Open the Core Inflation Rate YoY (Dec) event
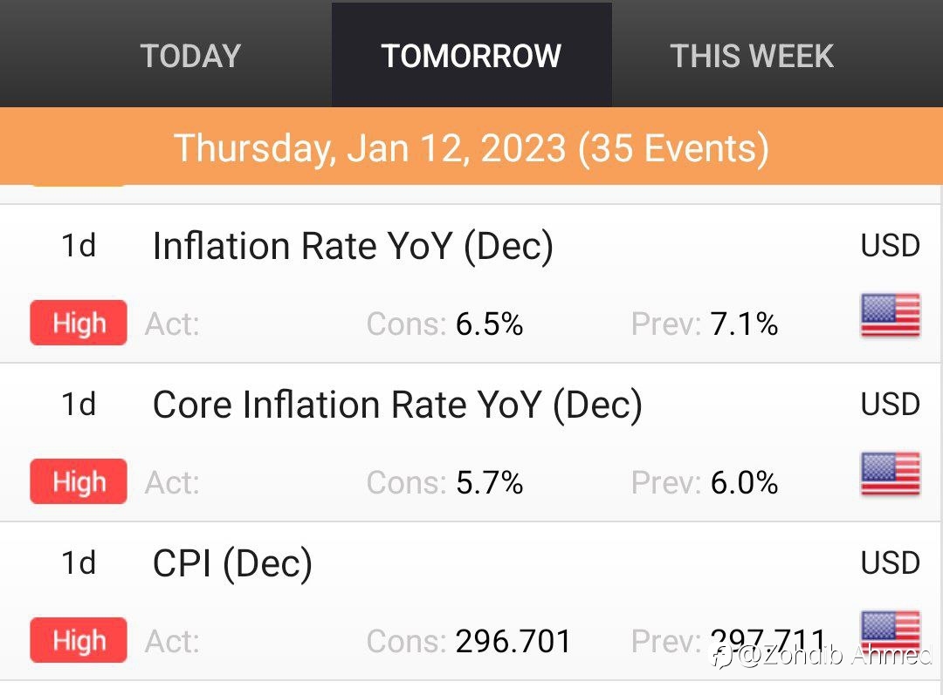Image resolution: width=943 pixels, height=695 pixels. click(x=397, y=405)
